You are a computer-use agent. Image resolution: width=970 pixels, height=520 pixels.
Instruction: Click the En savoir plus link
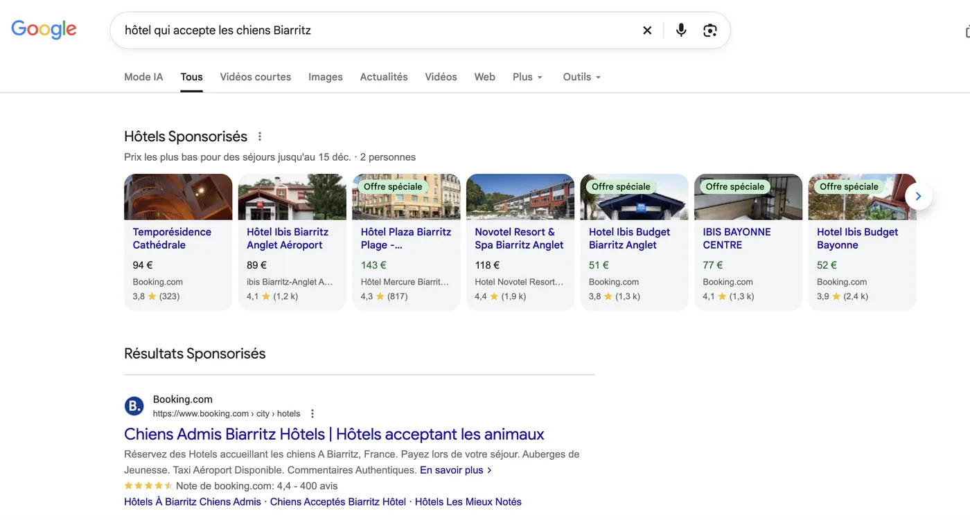click(456, 470)
